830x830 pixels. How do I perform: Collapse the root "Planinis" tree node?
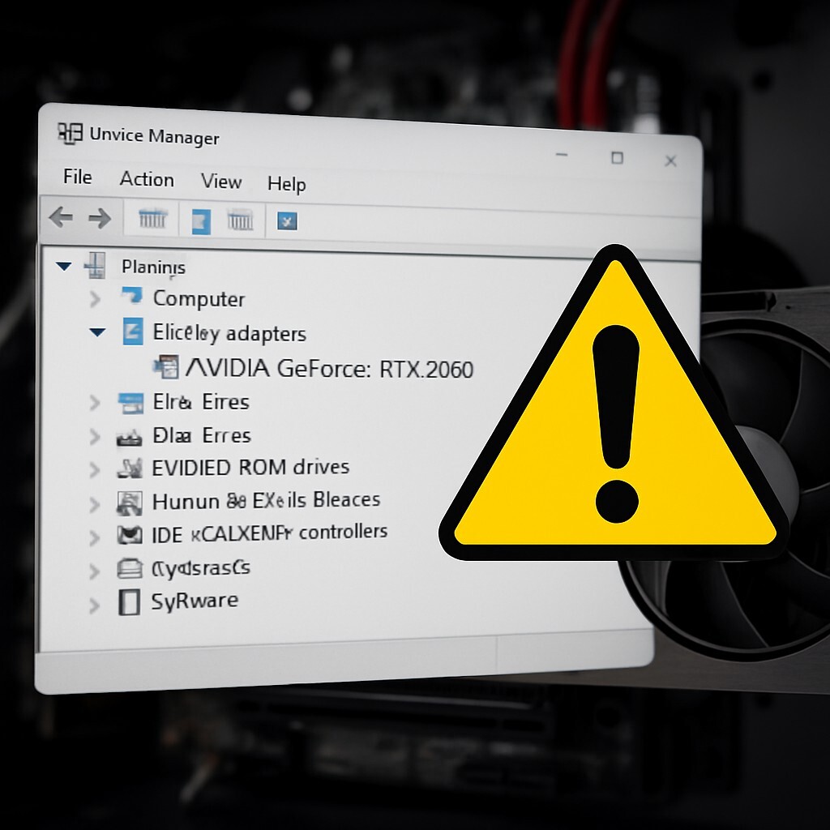point(64,266)
